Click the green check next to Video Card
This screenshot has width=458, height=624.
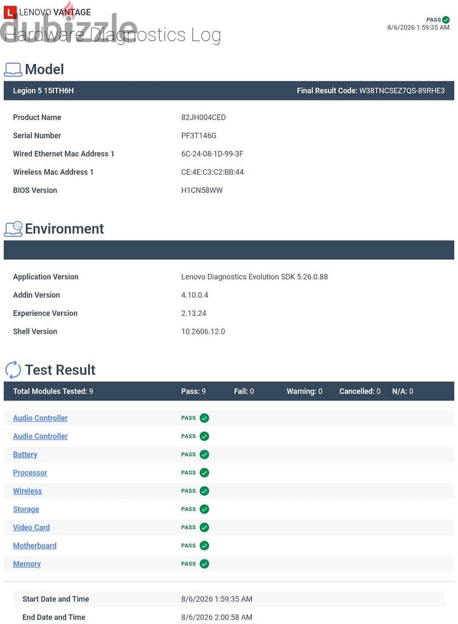(204, 527)
